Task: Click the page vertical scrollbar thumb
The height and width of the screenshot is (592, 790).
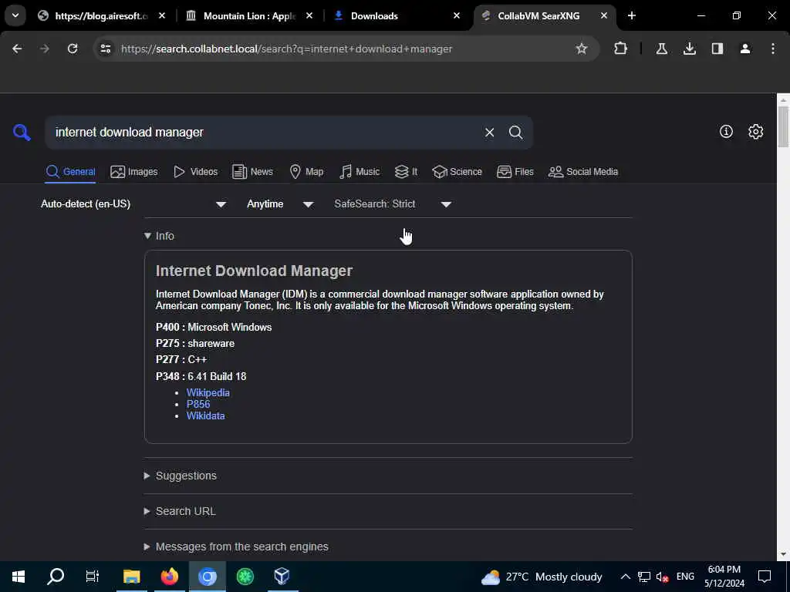Action: [x=783, y=126]
